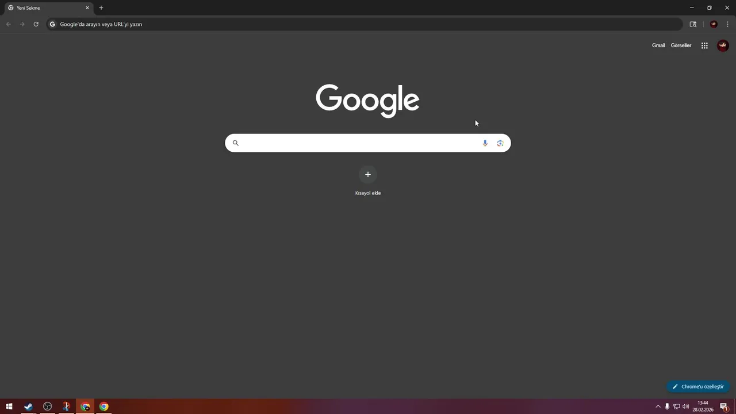Add a shortcut with the plus circle
This screenshot has height=414, width=736.
tap(368, 174)
